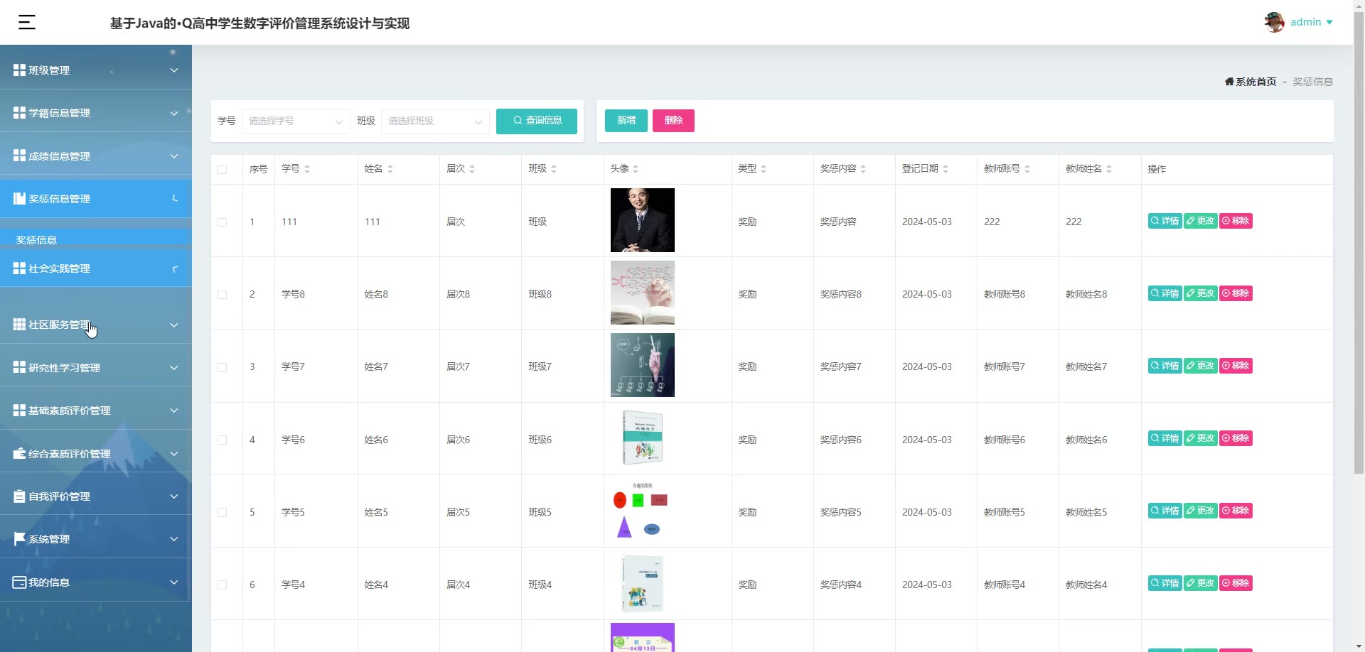Sort table by 班级 column arrows
This screenshot has width=1365, height=652.
click(x=554, y=169)
